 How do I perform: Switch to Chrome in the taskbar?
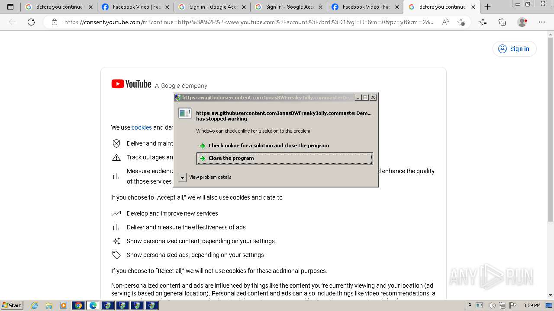point(78,305)
